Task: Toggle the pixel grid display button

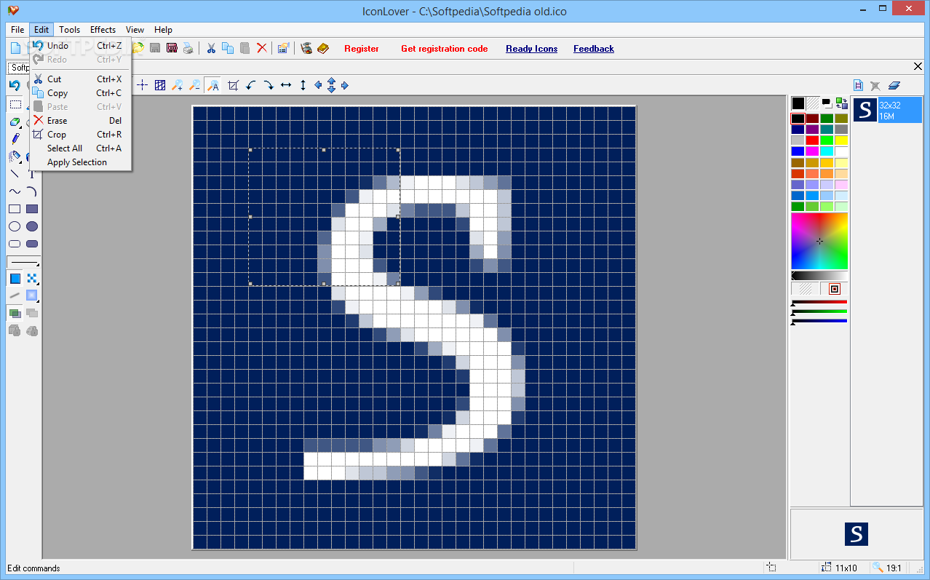Action: click(160, 86)
